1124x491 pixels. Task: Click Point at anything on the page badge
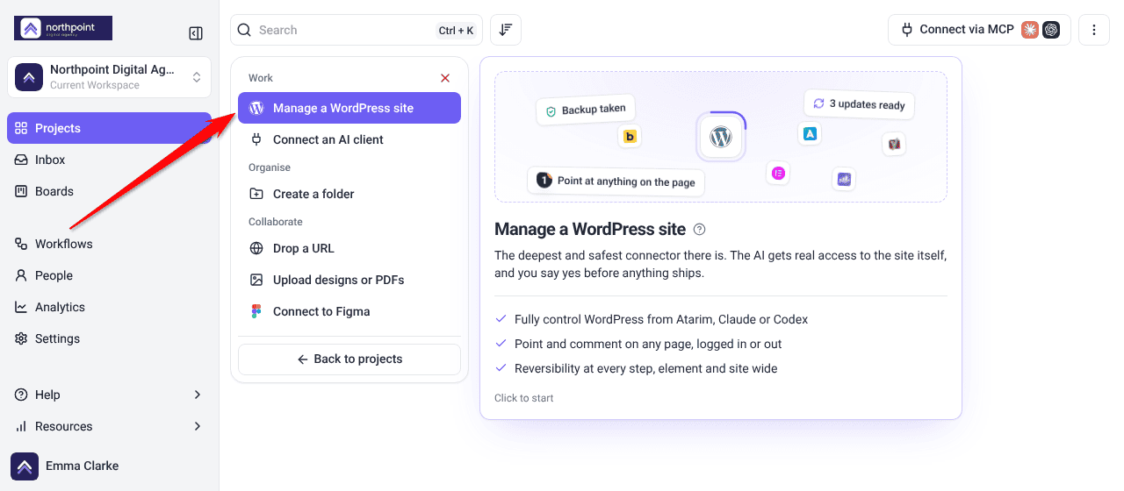coord(616,181)
